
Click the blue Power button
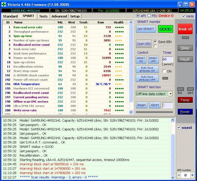click(x=185, y=112)
